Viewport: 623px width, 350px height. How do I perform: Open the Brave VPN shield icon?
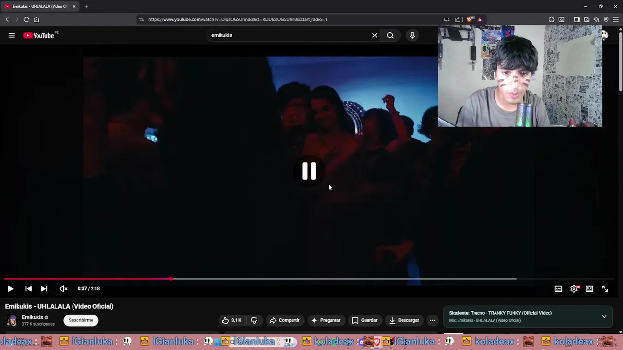click(606, 19)
